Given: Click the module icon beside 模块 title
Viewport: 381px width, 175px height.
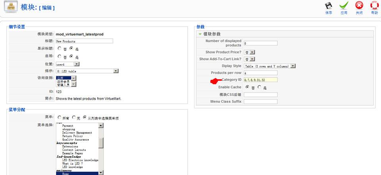Looking at the screenshot, I should coord(11,7).
